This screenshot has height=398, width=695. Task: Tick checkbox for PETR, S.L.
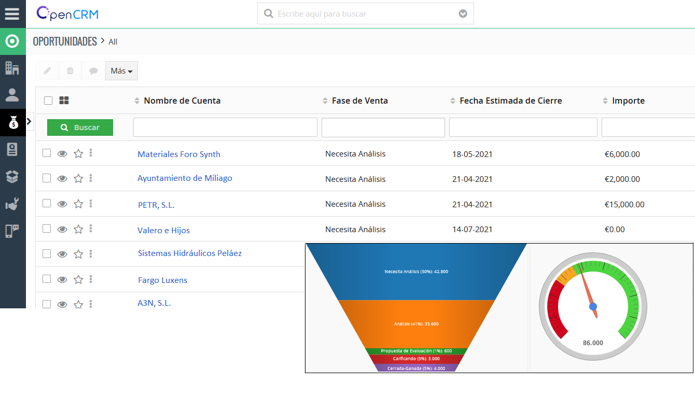pos(47,203)
